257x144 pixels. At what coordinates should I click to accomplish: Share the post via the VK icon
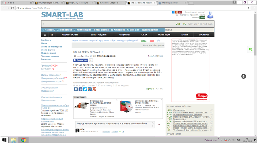(76, 89)
